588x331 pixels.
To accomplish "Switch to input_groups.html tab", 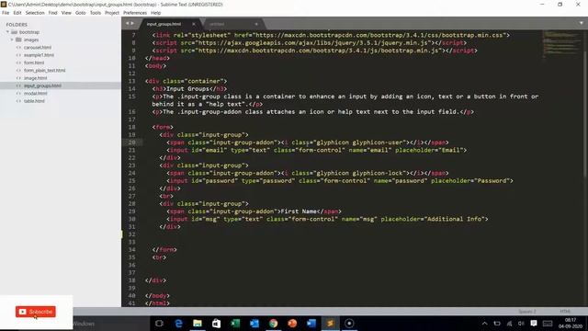I will pos(164,24).
